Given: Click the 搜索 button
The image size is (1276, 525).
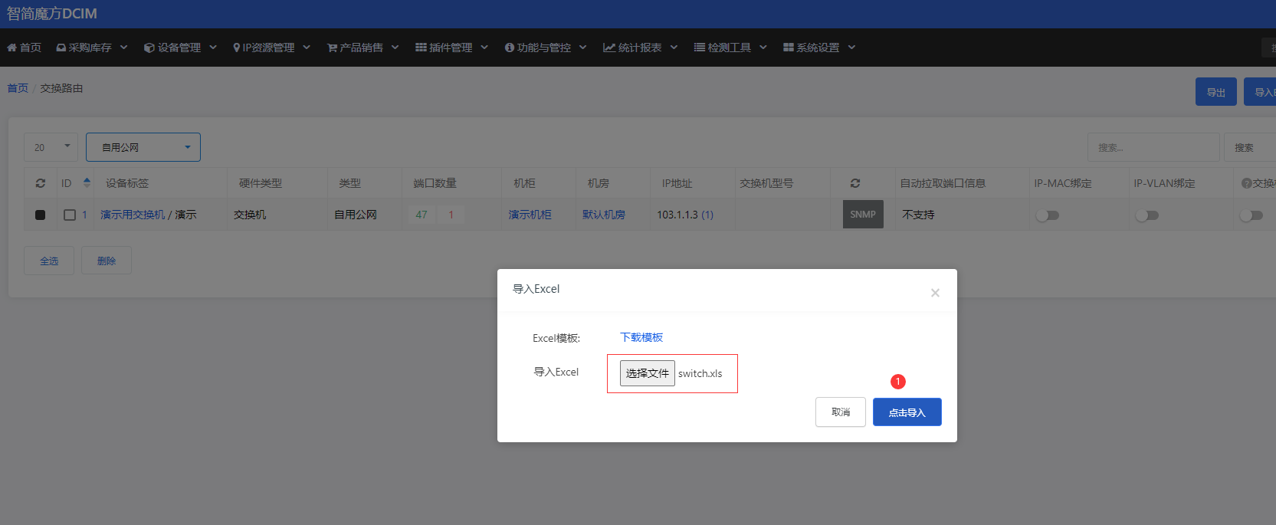Looking at the screenshot, I should pos(1250,147).
